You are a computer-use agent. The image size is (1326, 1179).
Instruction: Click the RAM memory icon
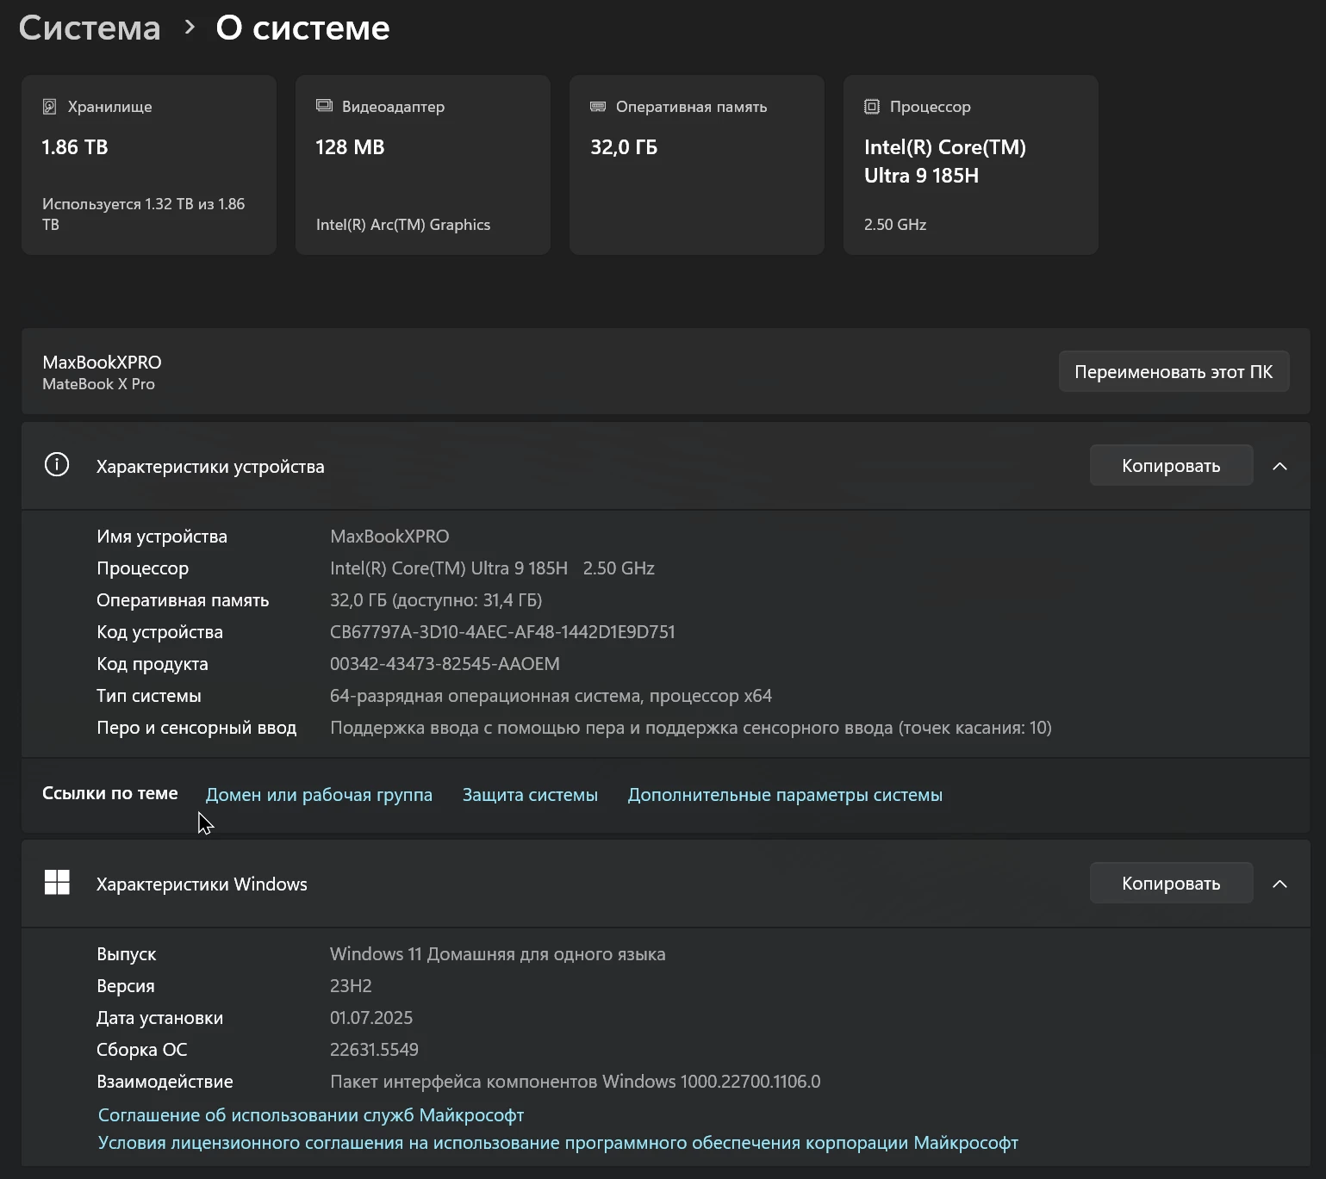pyautogui.click(x=598, y=107)
